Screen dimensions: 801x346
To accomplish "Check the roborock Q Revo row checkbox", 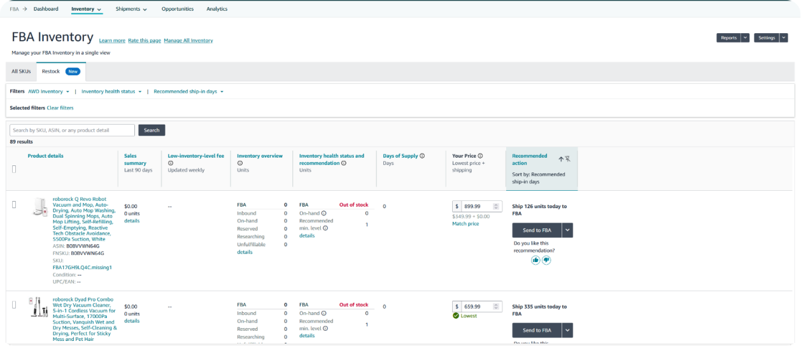I will click(14, 204).
